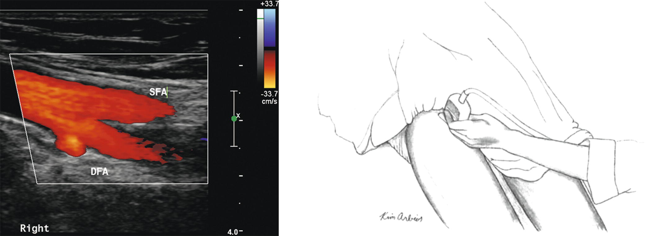Click the small x beside the focal marker
The width and height of the screenshot is (645, 236).
click(x=238, y=115)
